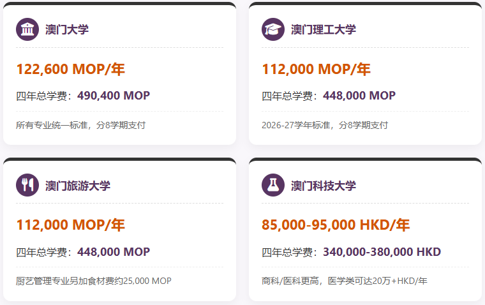Click the 澳门旅游大学 title
This screenshot has height=305, width=485.
point(78,186)
